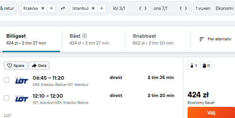Open departure date lör 3/1
The image size is (235, 118).
tap(119, 8)
